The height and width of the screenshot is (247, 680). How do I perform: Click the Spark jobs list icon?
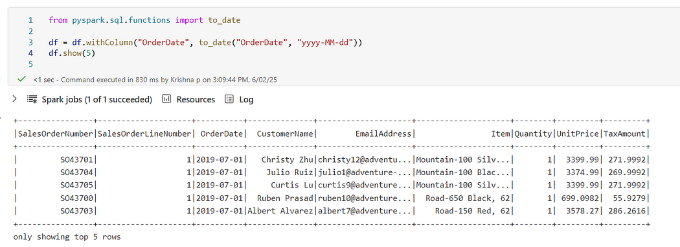point(32,99)
